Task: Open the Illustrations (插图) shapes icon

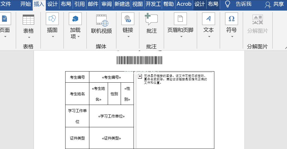Action: coord(52,19)
